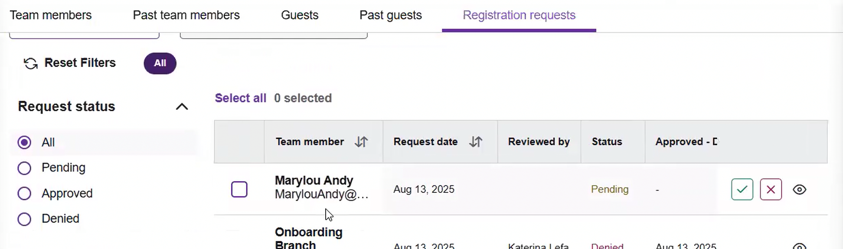This screenshot has height=249, width=843.
Task: Go to the Guests tab
Action: 299,15
